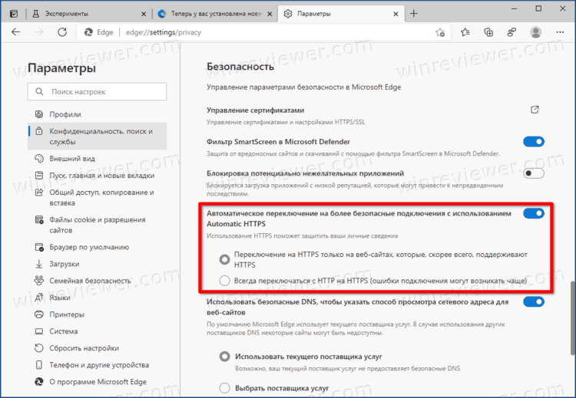Click the Языки sidebar icon

click(x=39, y=298)
